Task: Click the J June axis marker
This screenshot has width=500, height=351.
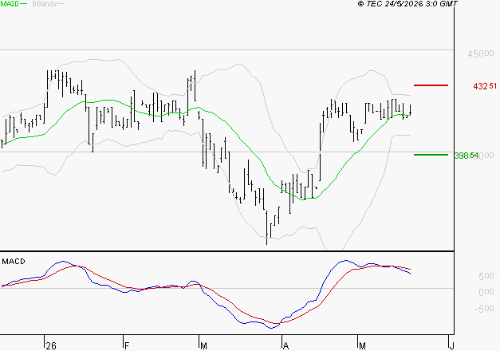Action: (x=451, y=345)
